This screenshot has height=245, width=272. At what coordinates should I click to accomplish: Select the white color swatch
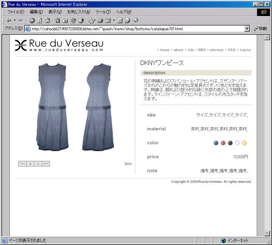tap(237, 143)
